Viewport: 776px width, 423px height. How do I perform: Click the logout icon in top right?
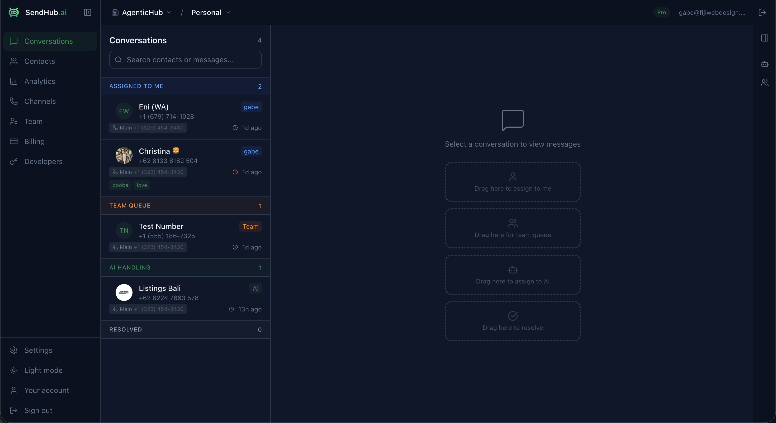[x=762, y=12]
